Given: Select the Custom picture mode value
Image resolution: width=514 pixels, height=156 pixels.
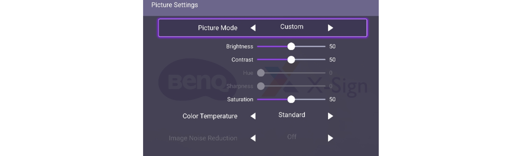Looking at the screenshot, I should [x=292, y=27].
